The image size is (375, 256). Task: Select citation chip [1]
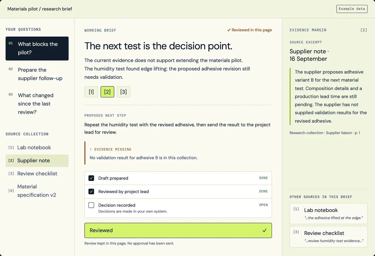coord(91,92)
